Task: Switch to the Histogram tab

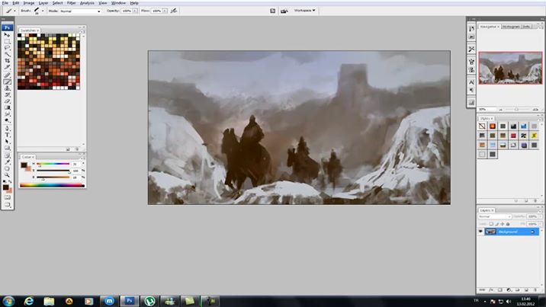Action: pyautogui.click(x=511, y=27)
